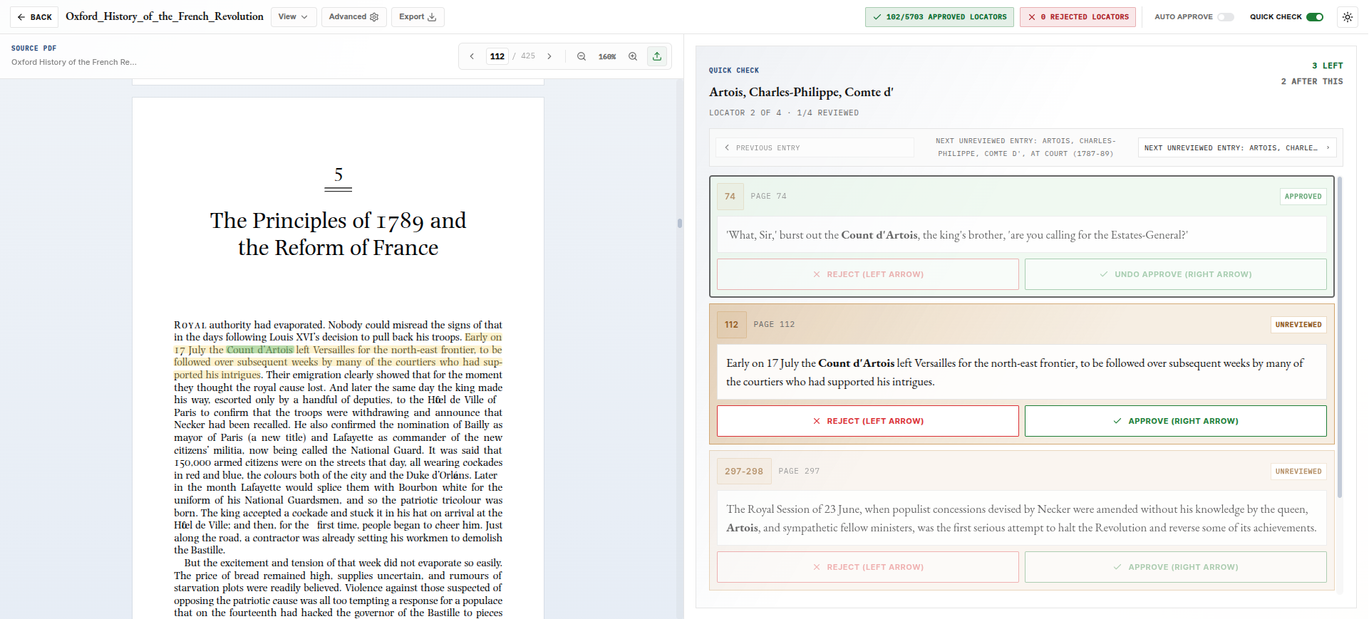Show the 0 rejected locators
Image resolution: width=1369 pixels, height=619 pixels.
pyautogui.click(x=1078, y=17)
